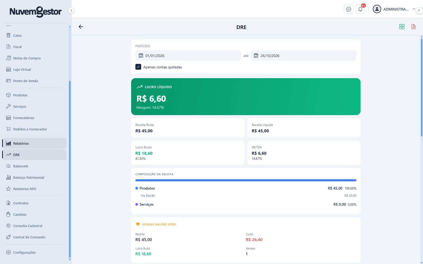This screenshot has width=423, height=264.
Task: Open the Caixa calculator icon
Action: (8, 35)
